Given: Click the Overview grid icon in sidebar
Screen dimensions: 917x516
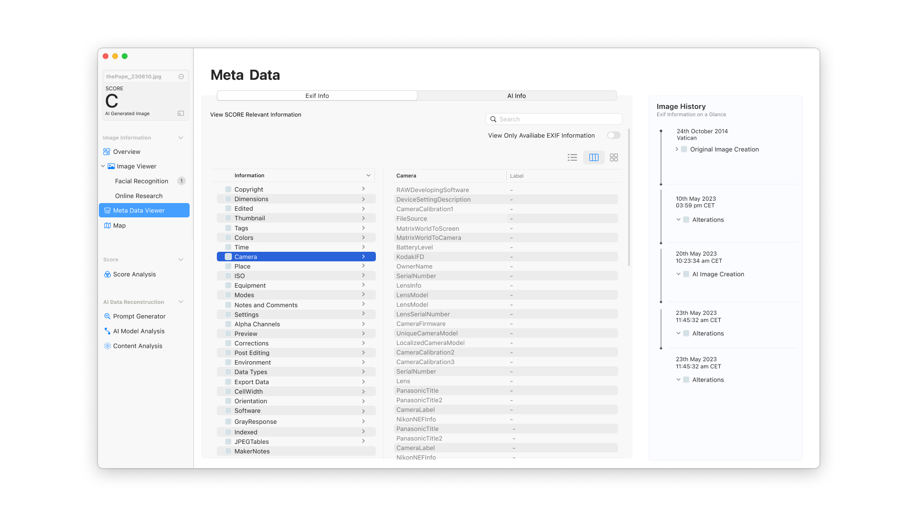Looking at the screenshot, I should [107, 151].
